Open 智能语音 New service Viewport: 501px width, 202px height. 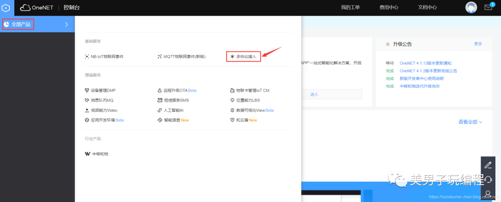point(176,120)
